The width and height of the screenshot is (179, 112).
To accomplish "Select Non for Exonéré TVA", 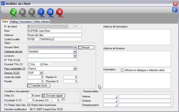I will click(x=41, y=64).
